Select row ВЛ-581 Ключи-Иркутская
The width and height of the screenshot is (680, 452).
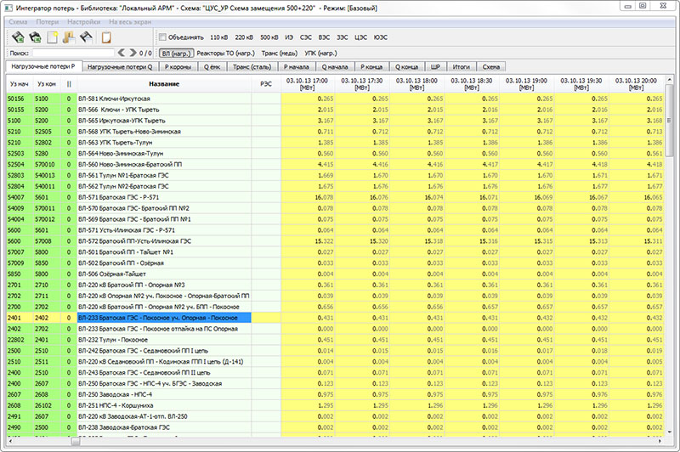click(x=335, y=99)
